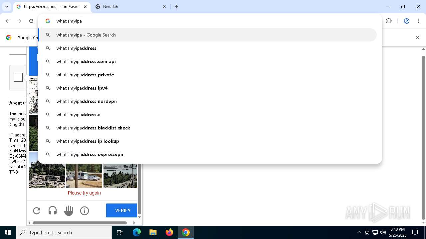Open the network status tray icon
Viewport: 426px width, 239px height.
(375, 232)
